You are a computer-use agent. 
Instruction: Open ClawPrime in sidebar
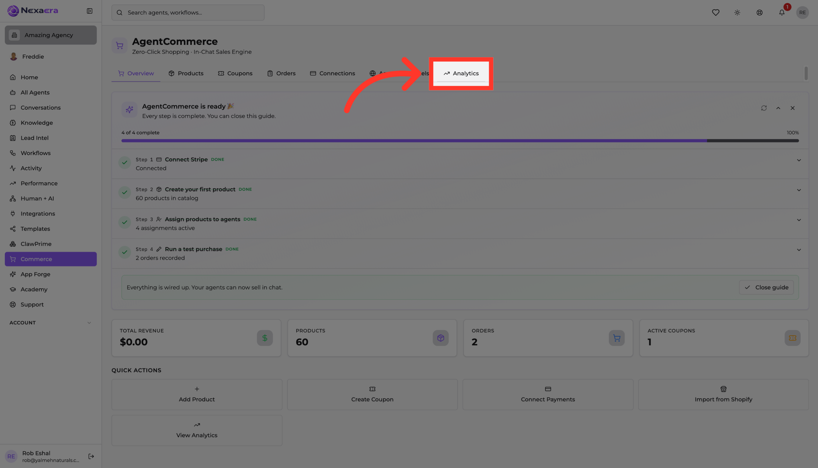(x=51, y=244)
